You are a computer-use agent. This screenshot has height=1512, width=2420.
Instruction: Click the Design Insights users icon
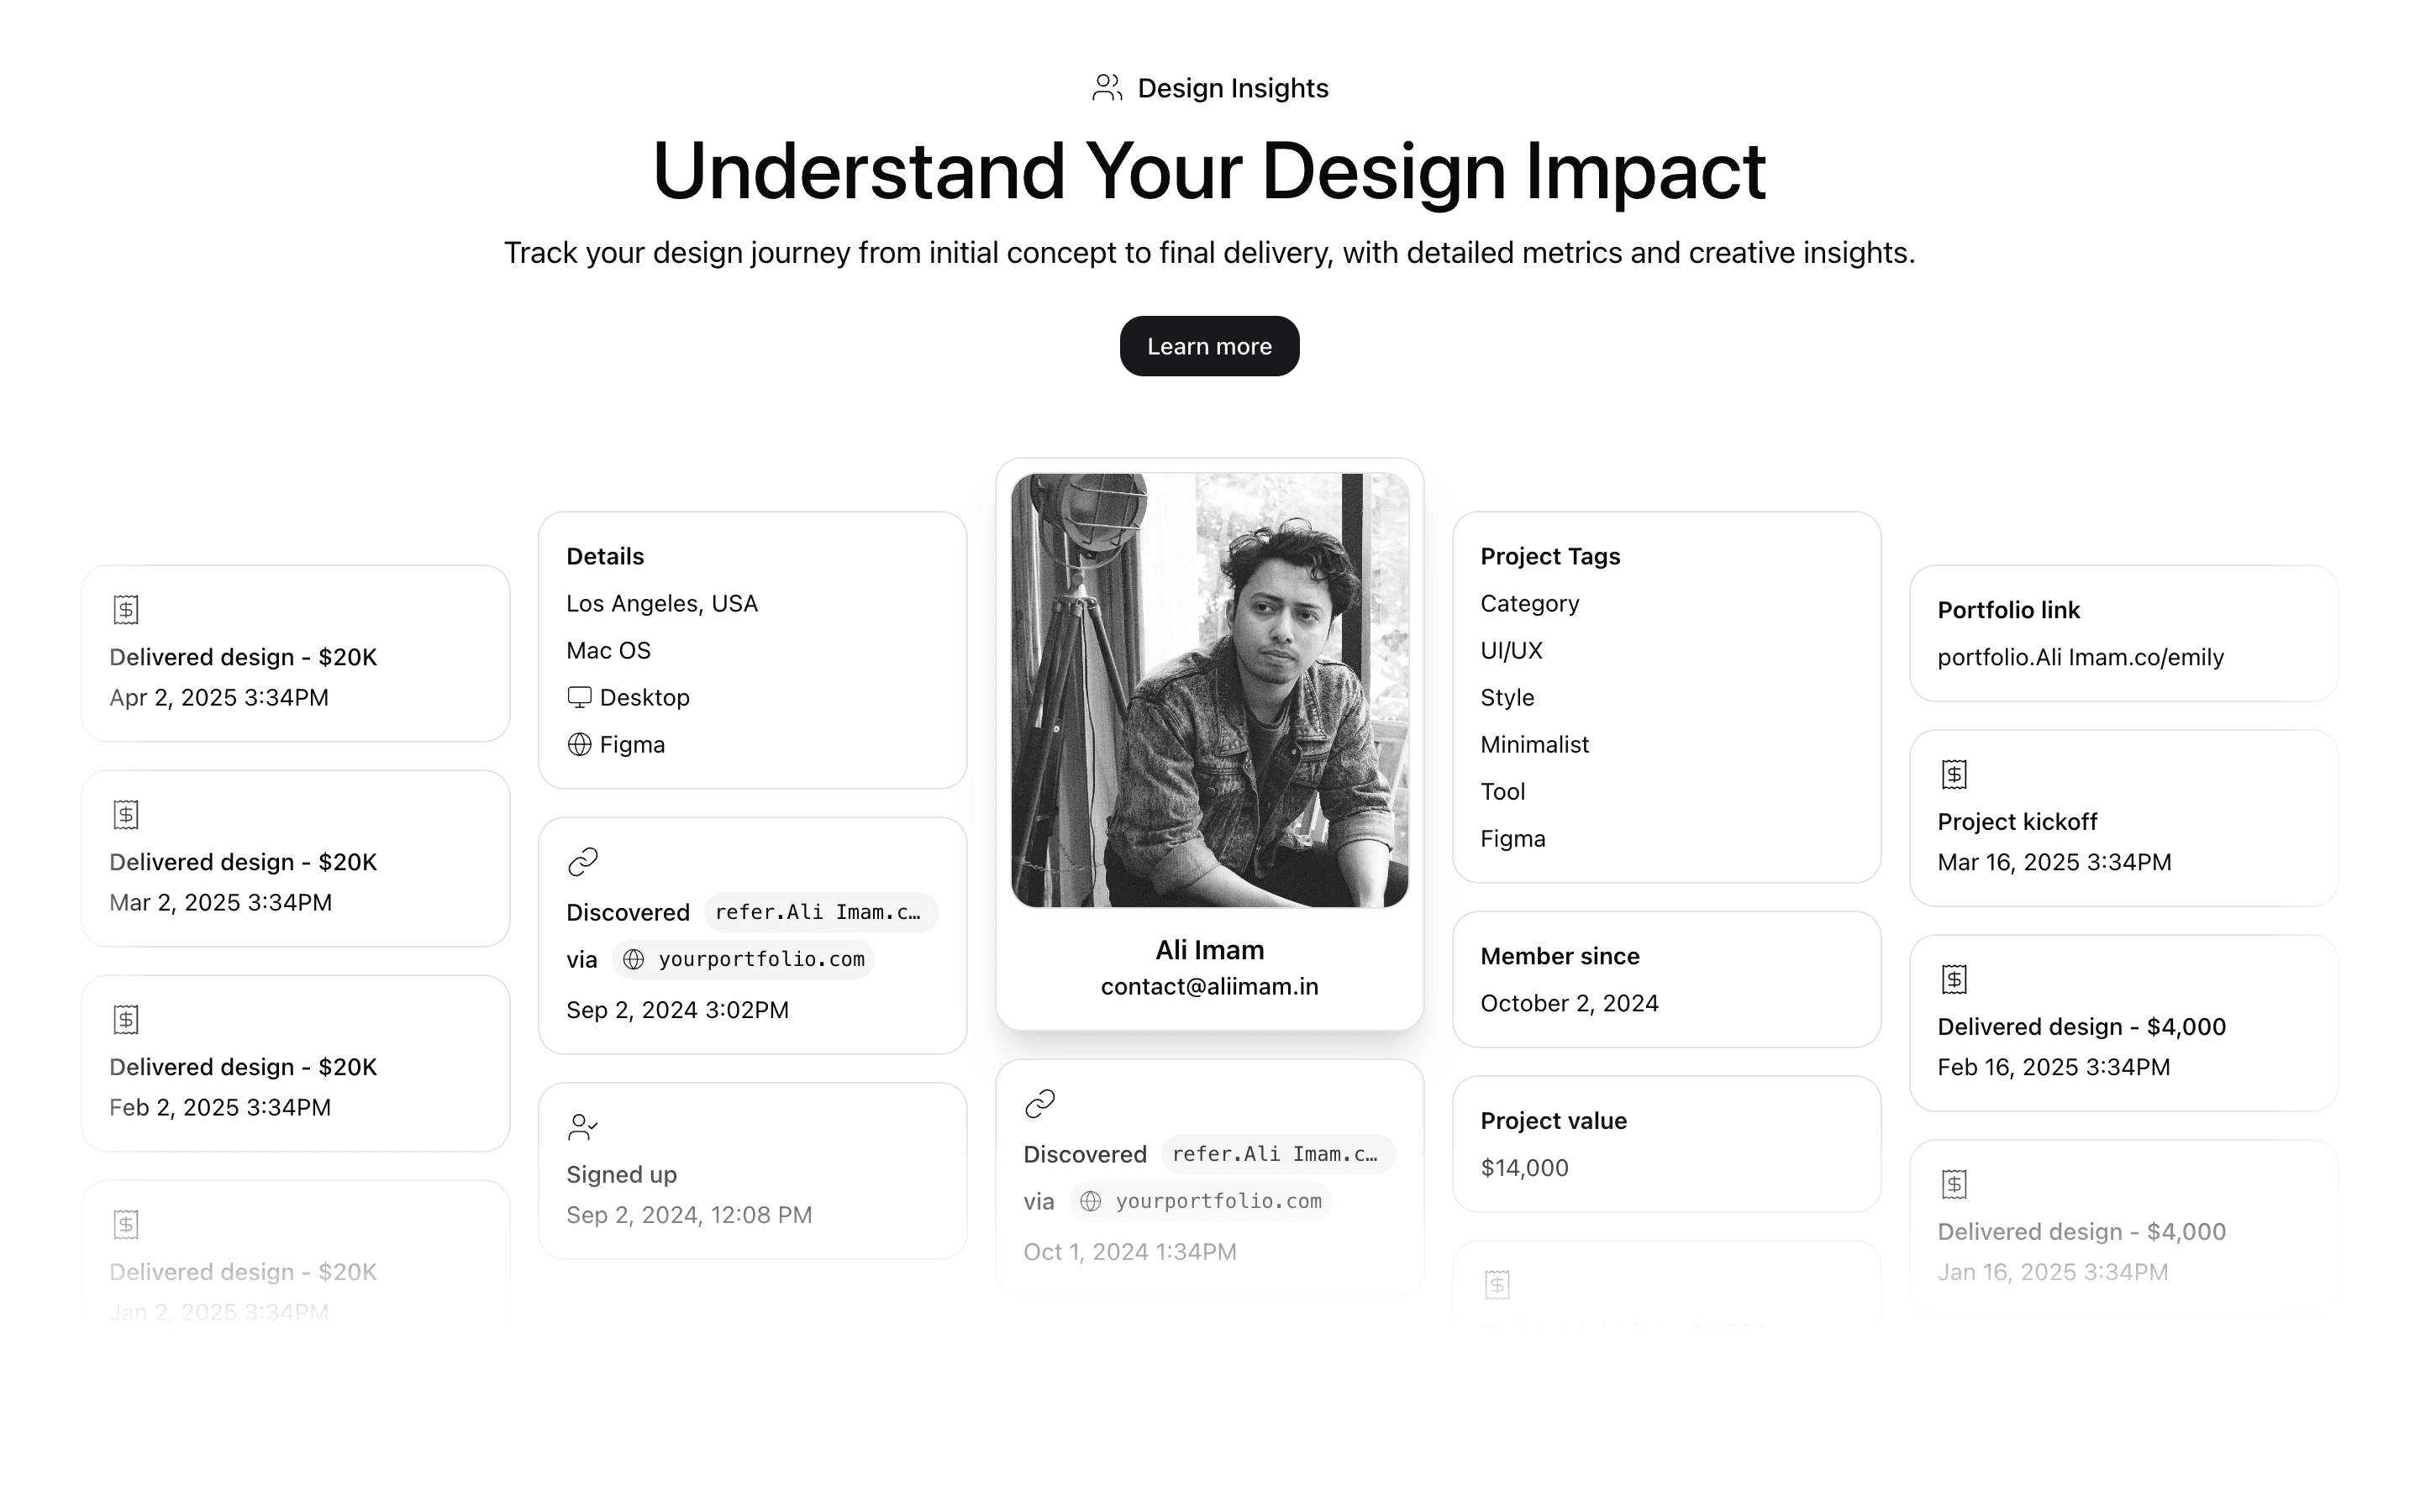[x=1106, y=88]
